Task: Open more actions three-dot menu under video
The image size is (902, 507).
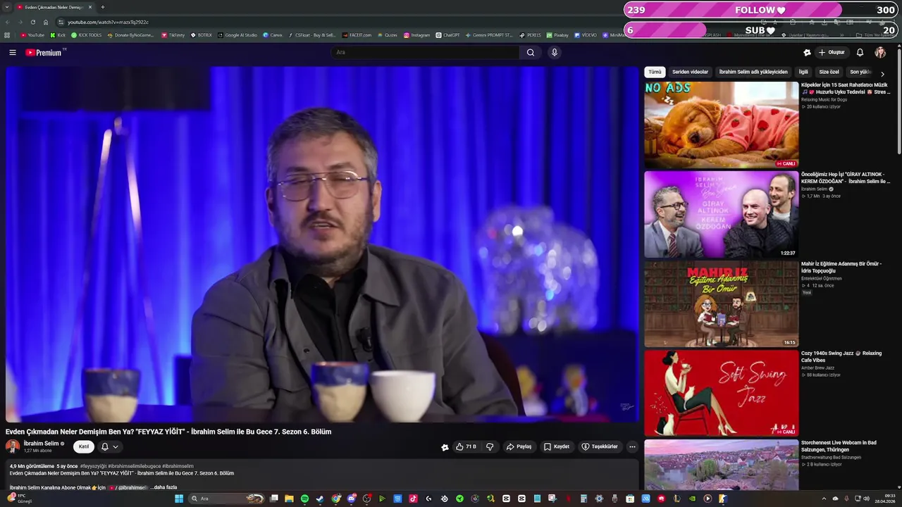Action: 632,446
